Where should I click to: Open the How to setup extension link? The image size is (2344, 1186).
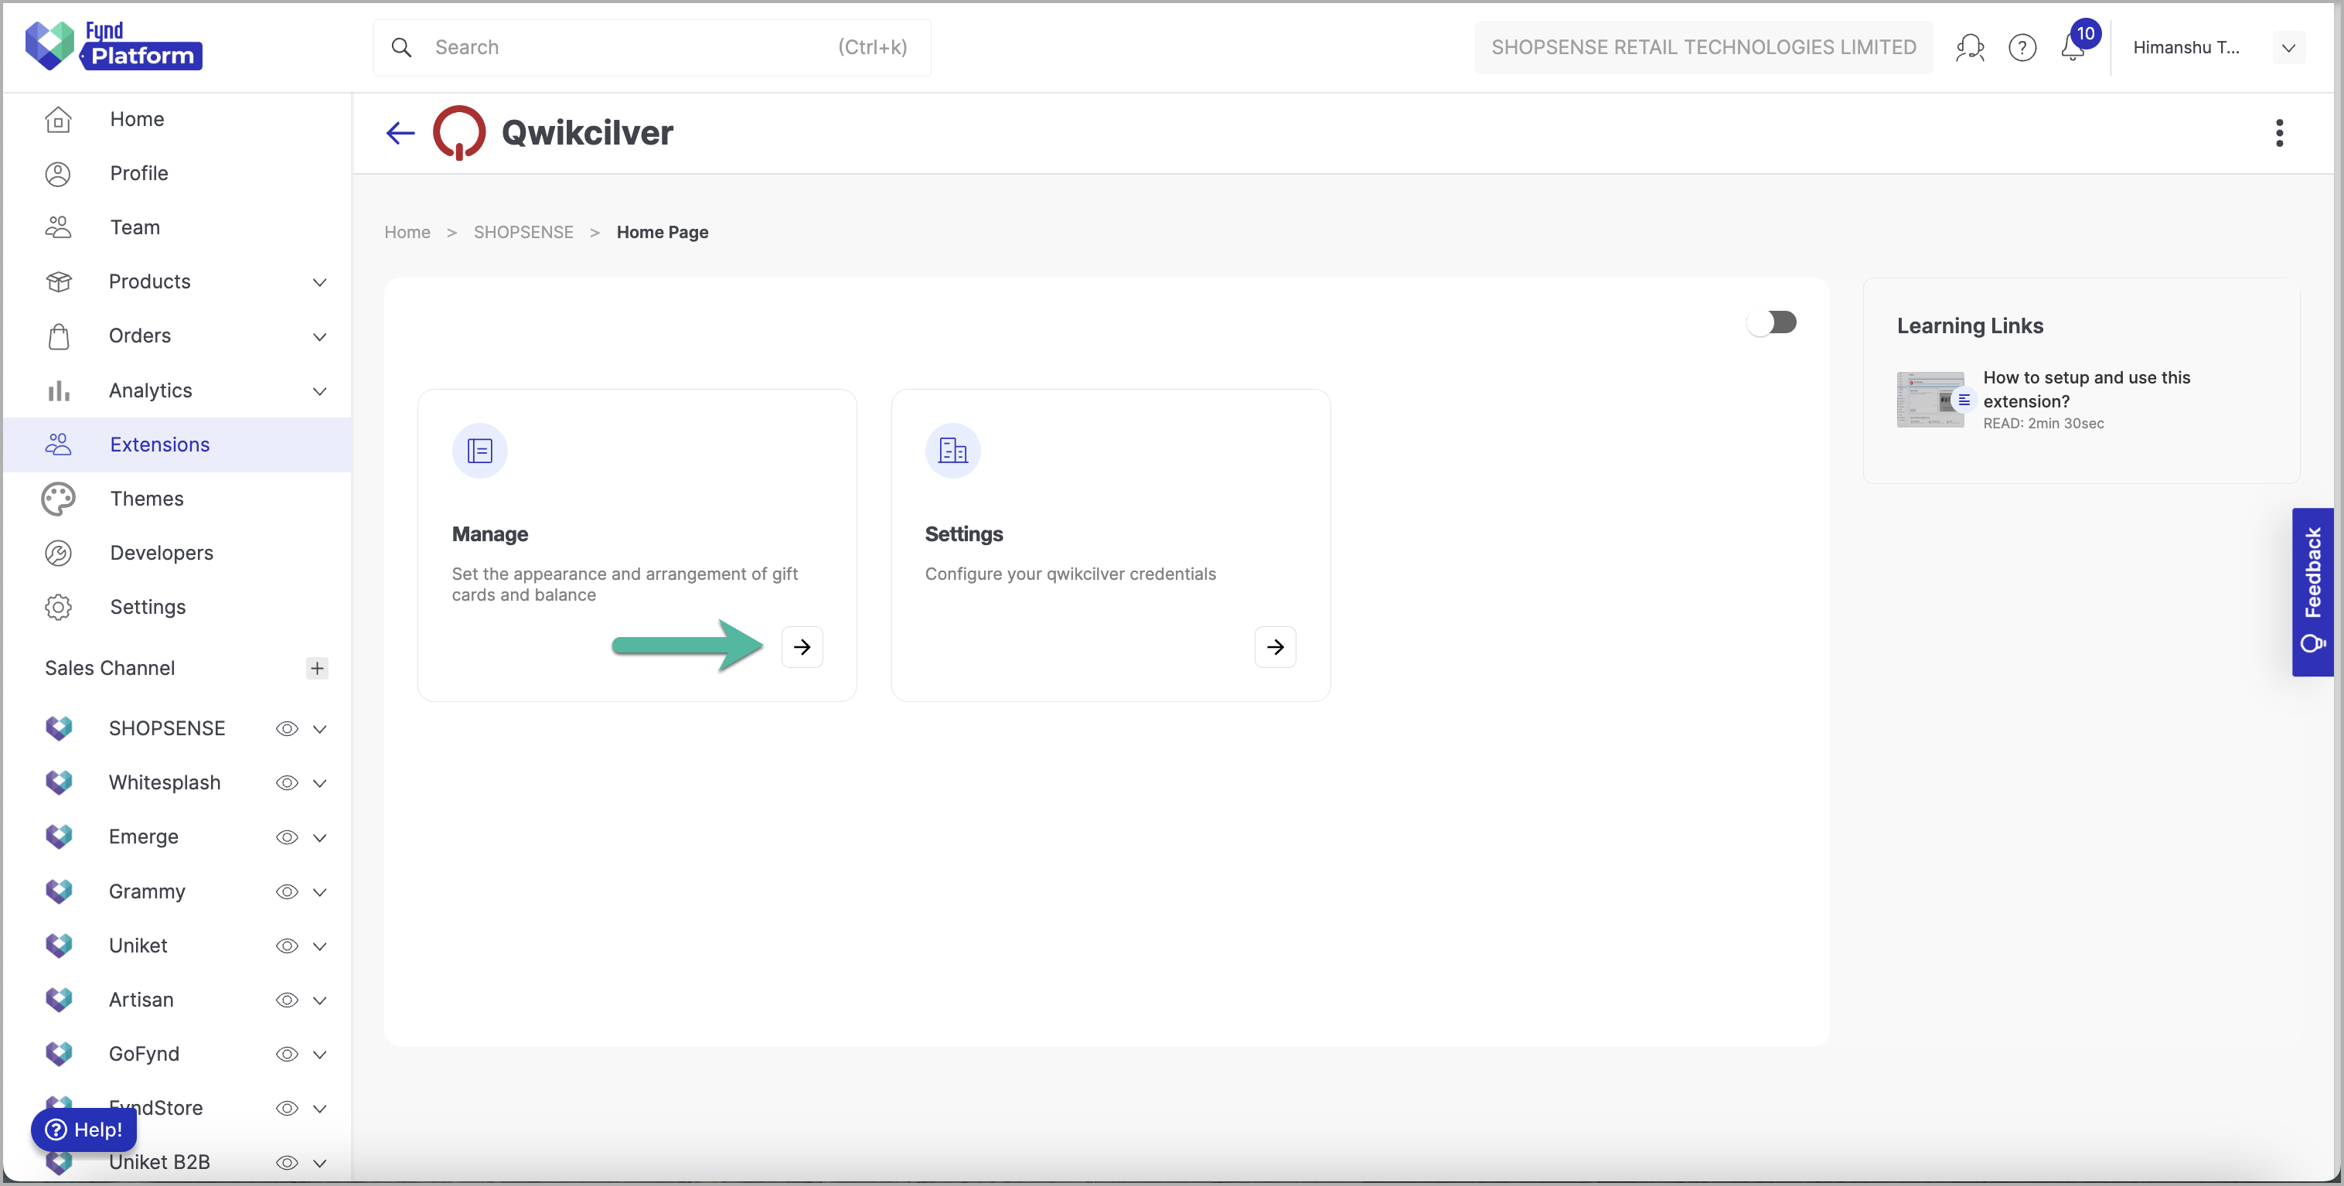click(x=2086, y=390)
